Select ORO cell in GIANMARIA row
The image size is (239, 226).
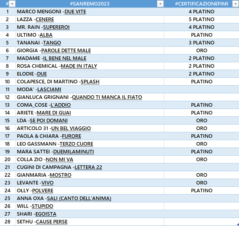click(x=201, y=175)
